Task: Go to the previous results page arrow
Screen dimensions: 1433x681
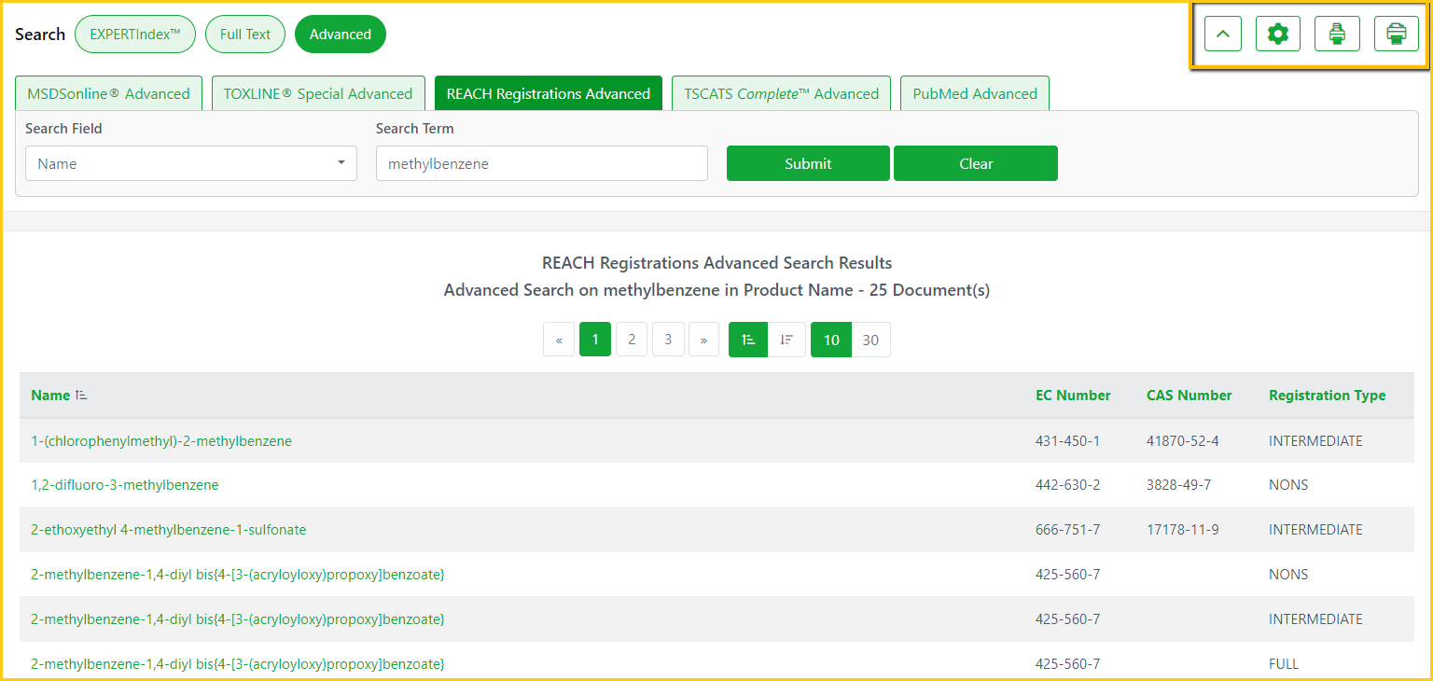Action: (x=559, y=340)
